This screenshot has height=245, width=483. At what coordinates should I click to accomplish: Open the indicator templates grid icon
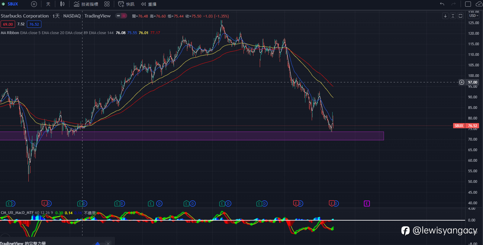pos(107,4)
